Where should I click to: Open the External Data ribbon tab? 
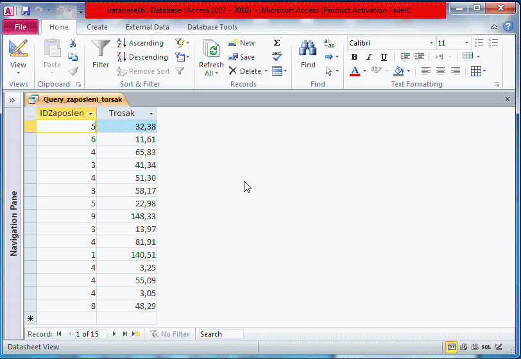(x=147, y=27)
